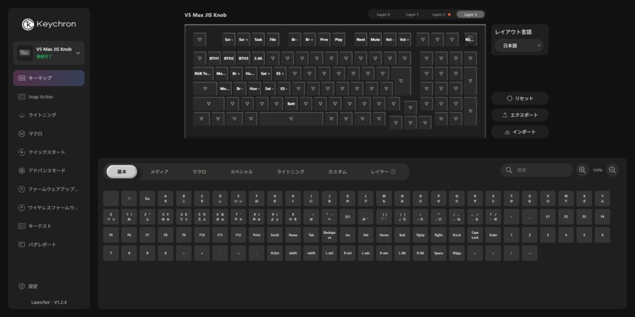The image size is (635, 317).
Task: Select the スペシャル keycode tab
Action: pyautogui.click(x=241, y=172)
